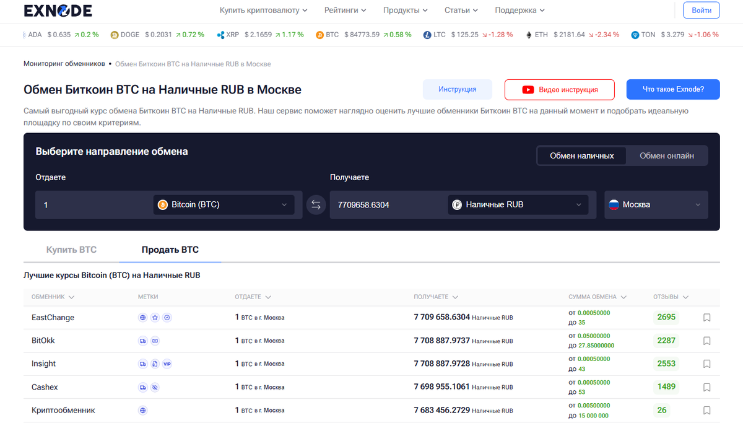Open the Статьи menu
The height and width of the screenshot is (423, 743).
(461, 10)
